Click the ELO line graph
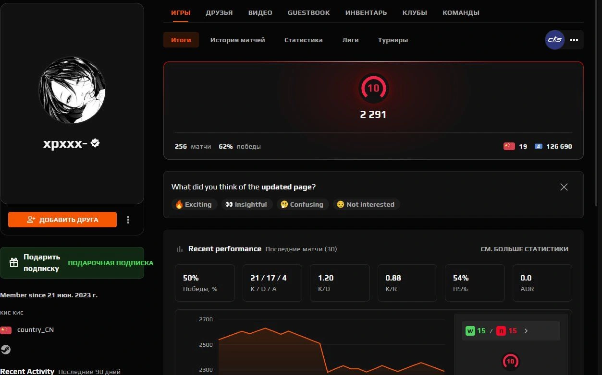The width and height of the screenshot is (602, 375). [x=331, y=350]
